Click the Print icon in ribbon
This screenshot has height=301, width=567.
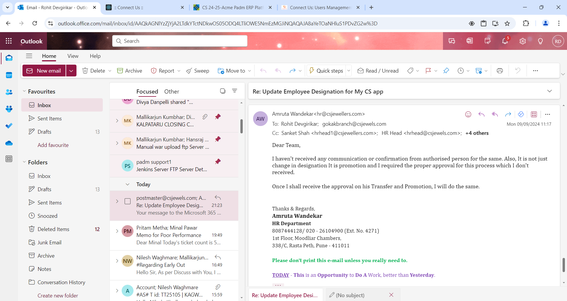click(x=500, y=71)
